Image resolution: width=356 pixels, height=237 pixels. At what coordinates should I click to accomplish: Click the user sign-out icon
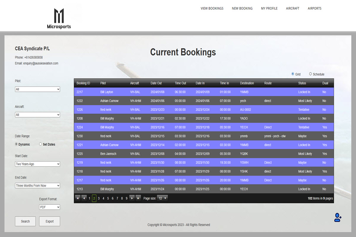(337, 217)
